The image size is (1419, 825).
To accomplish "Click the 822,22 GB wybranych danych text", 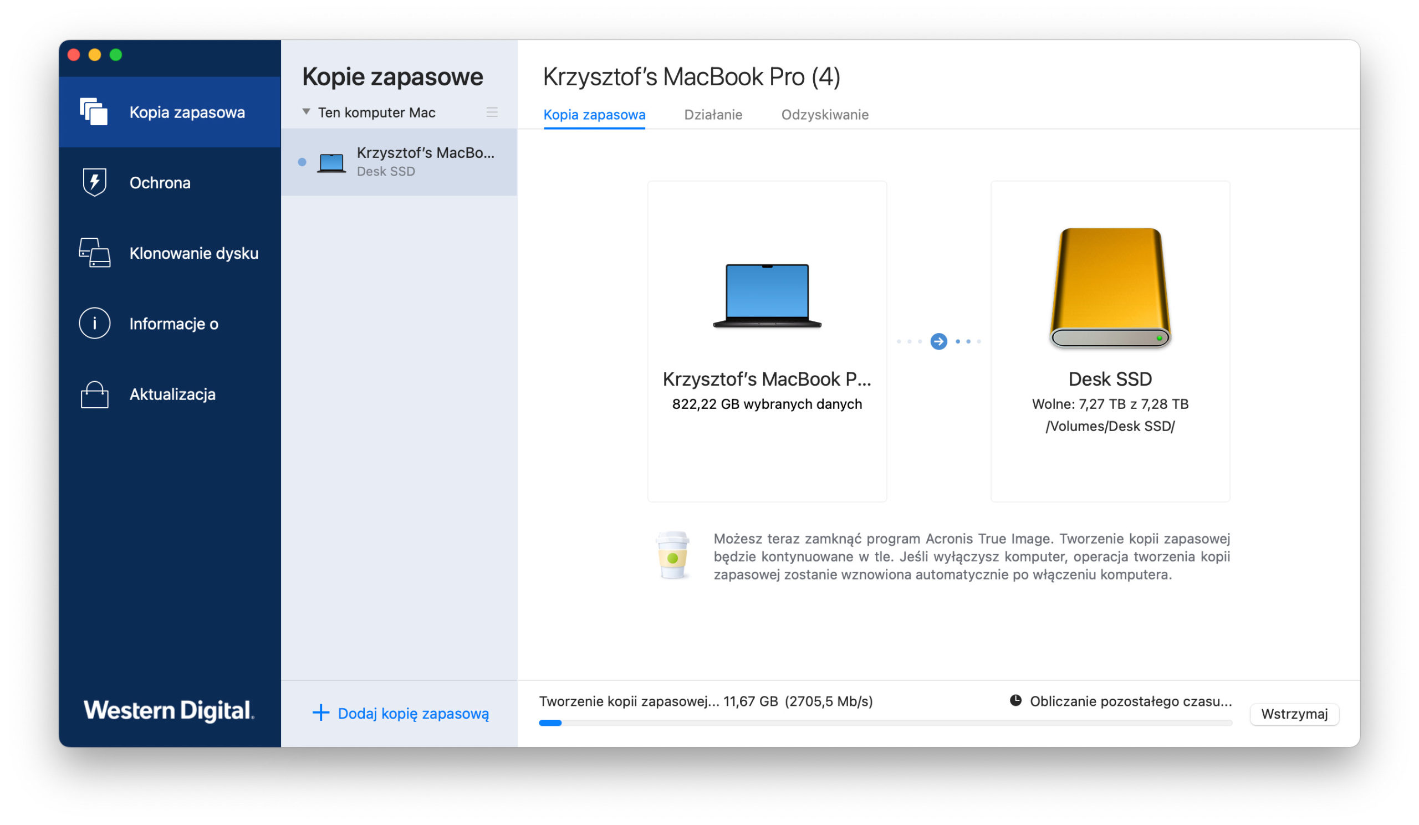I will 767,404.
